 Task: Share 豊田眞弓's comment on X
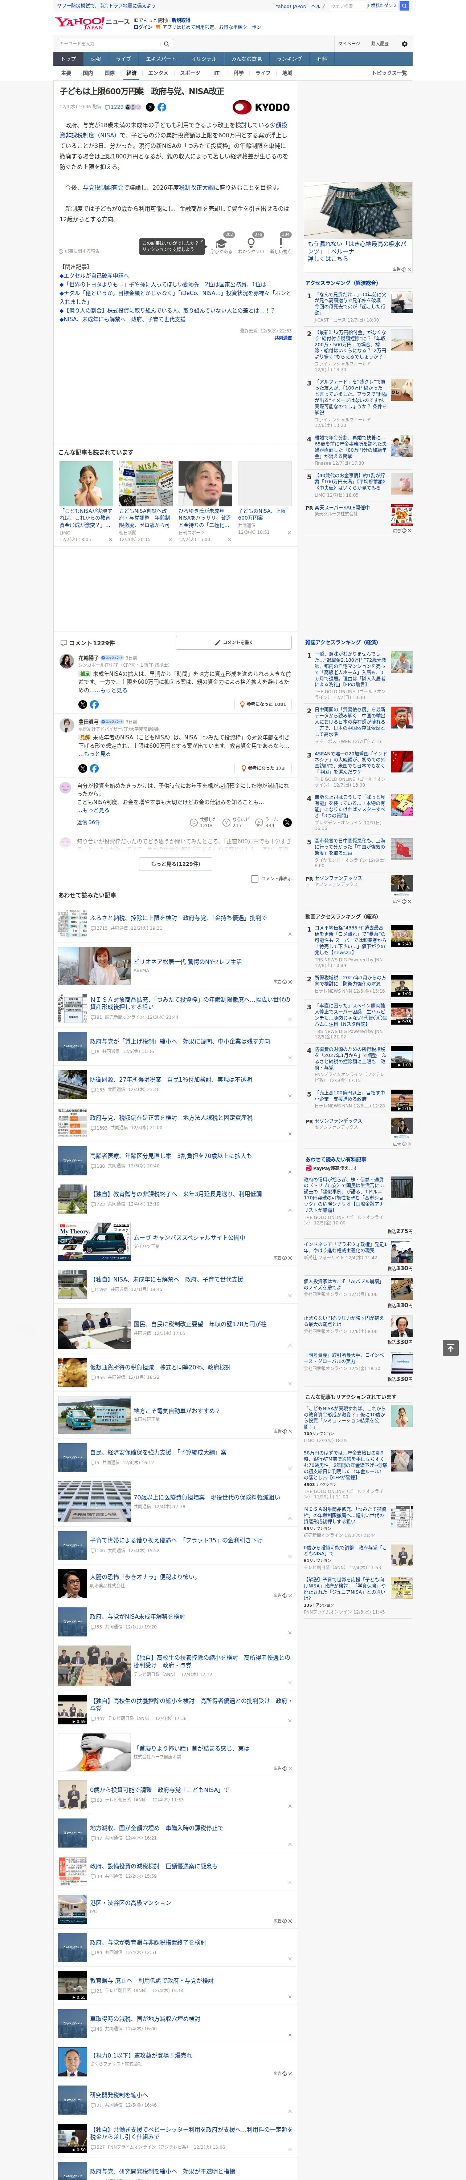click(x=83, y=768)
